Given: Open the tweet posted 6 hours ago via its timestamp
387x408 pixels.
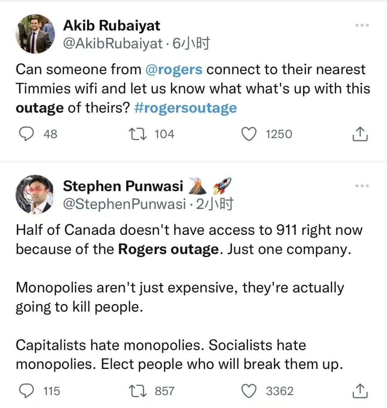Looking at the screenshot, I should pyautogui.click(x=191, y=43).
